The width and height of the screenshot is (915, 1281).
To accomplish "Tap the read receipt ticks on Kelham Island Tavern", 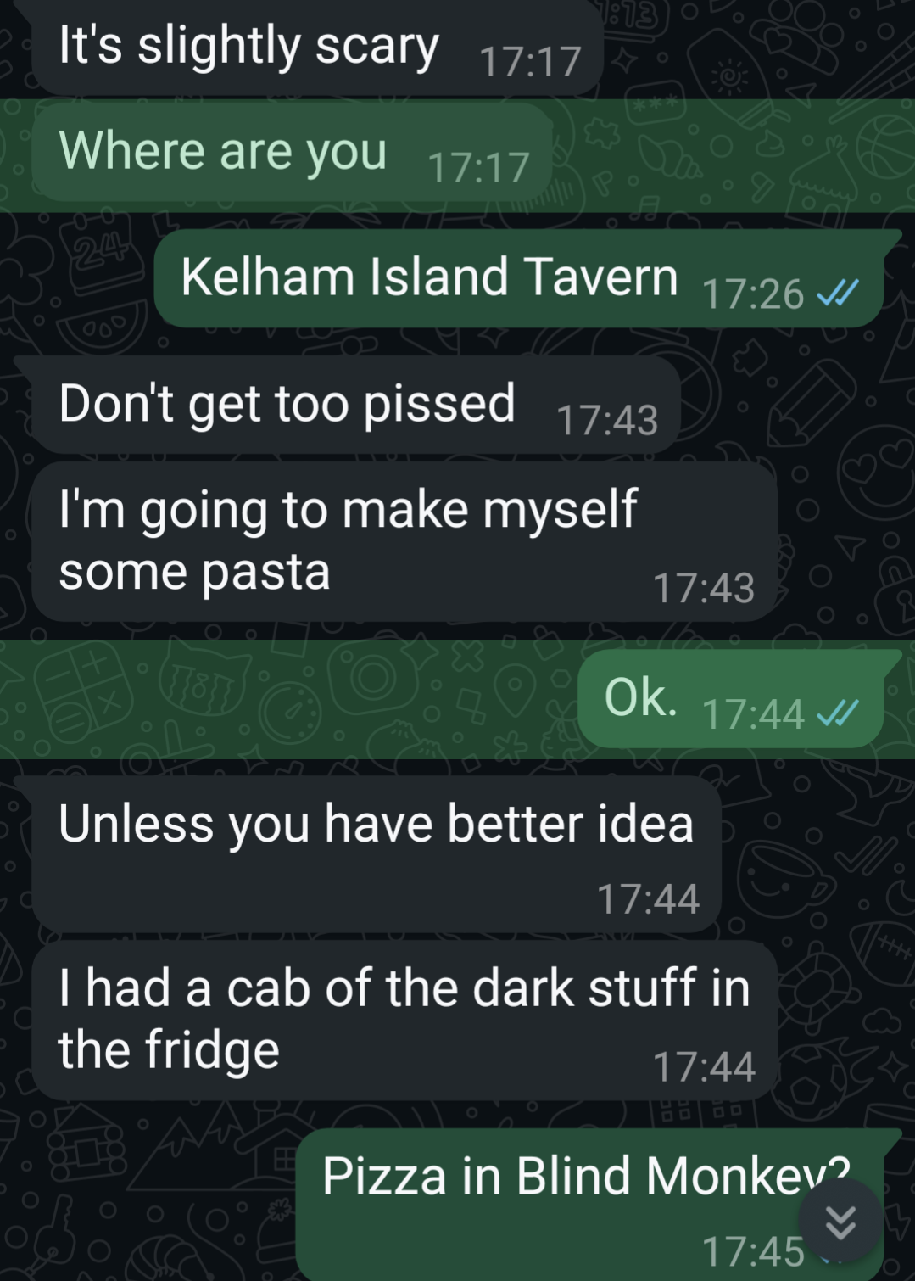I will [837, 294].
